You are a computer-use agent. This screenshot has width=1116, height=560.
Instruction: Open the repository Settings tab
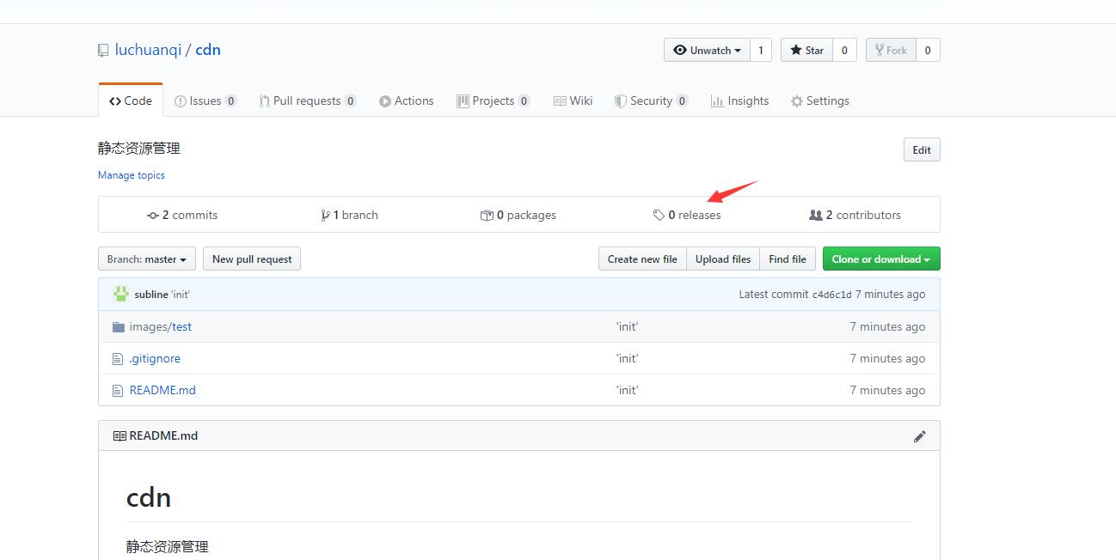pos(820,100)
